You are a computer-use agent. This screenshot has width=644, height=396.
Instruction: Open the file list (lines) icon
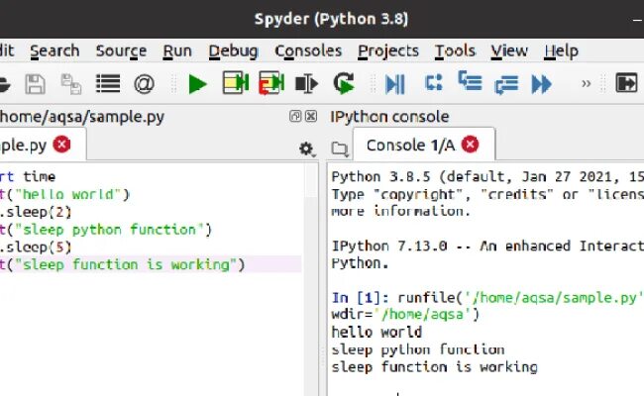pyautogui.click(x=108, y=84)
